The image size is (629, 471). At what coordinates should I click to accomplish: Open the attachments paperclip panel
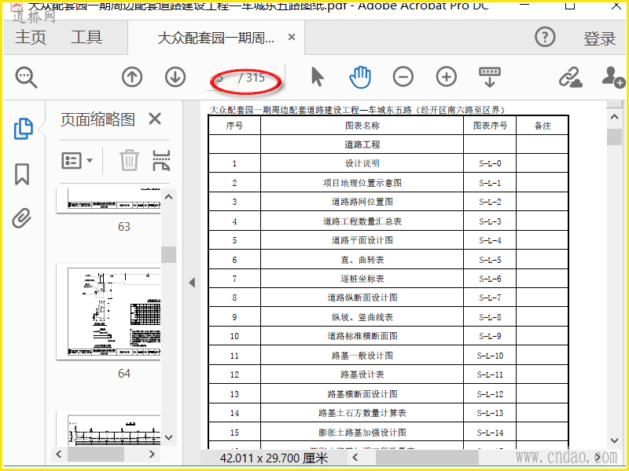(22, 218)
